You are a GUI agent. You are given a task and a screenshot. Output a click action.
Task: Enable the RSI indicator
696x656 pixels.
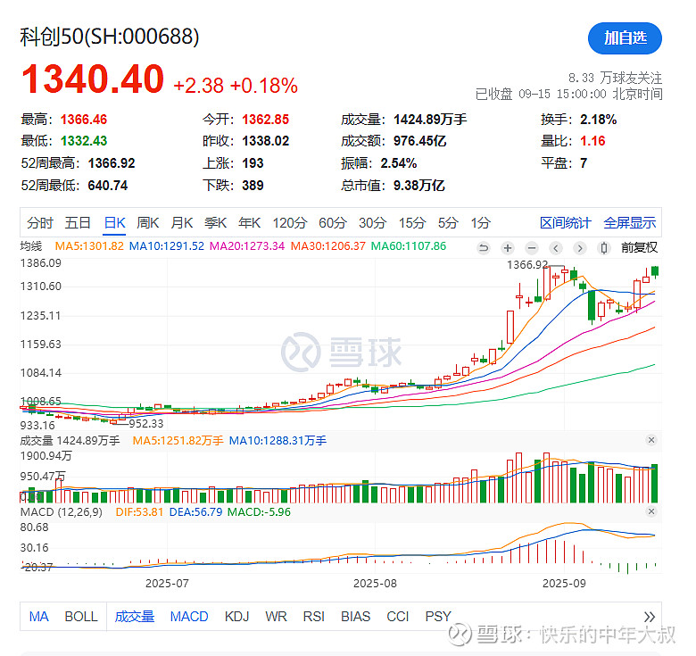coord(313,617)
